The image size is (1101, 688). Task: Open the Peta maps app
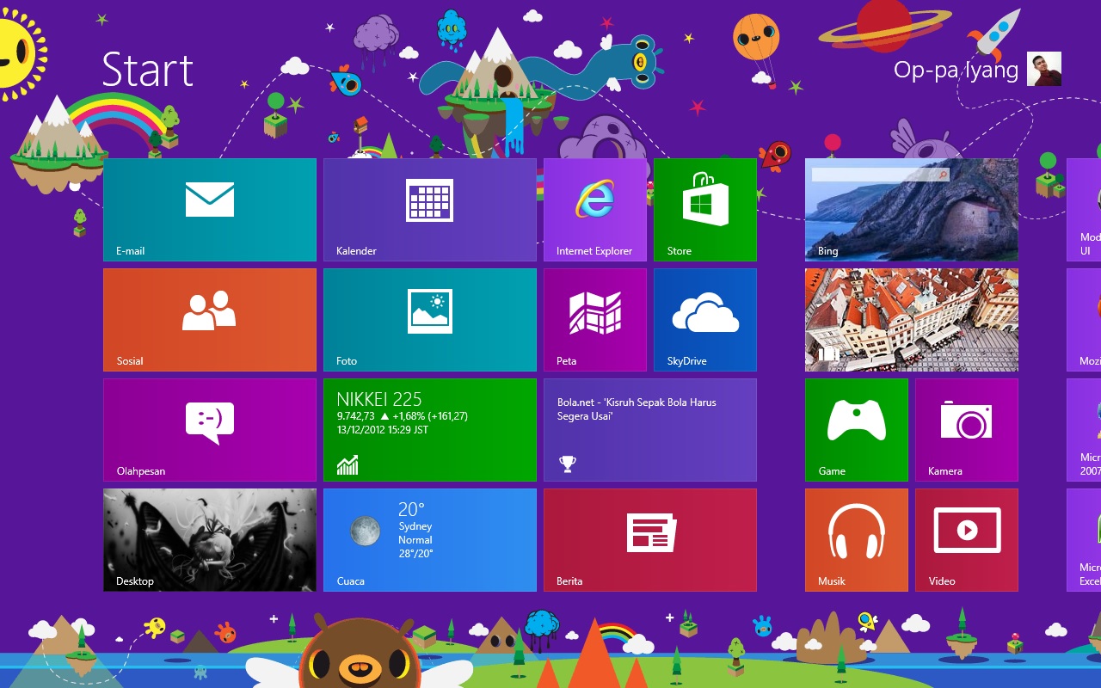(594, 319)
